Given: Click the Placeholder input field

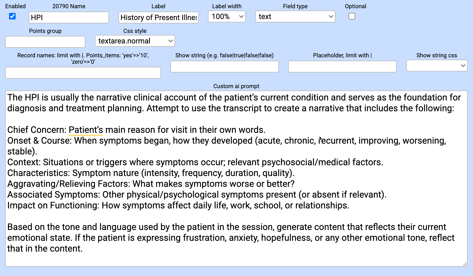Looking at the screenshot, I should [x=342, y=67].
